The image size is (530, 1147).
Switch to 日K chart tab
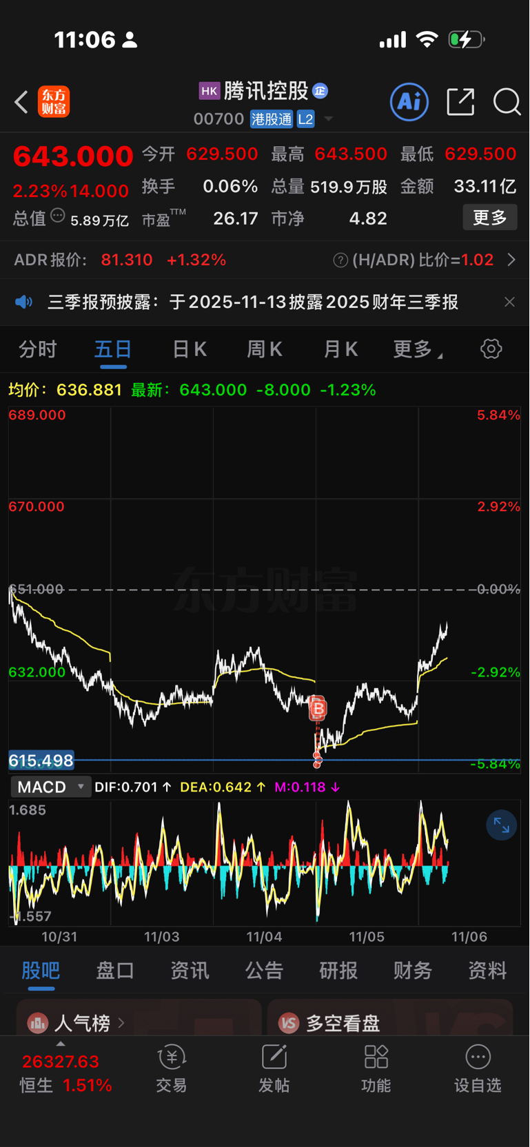189,349
